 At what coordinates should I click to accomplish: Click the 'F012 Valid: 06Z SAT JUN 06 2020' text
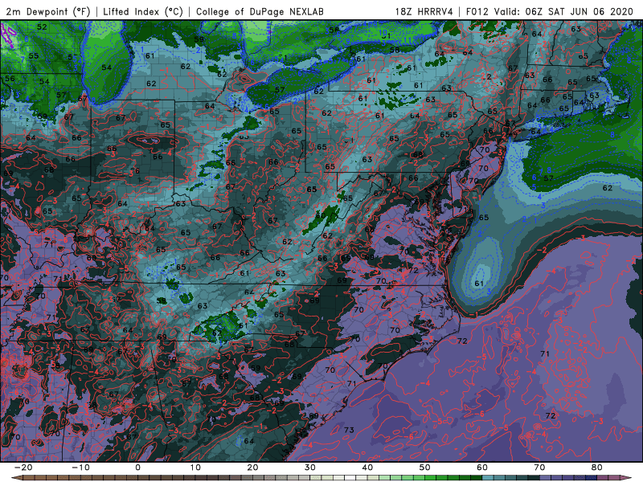(x=550, y=11)
